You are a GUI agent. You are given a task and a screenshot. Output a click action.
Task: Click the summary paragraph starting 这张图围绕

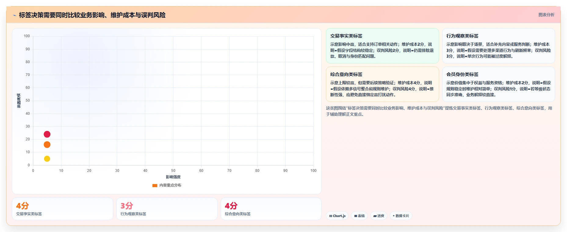click(439, 111)
